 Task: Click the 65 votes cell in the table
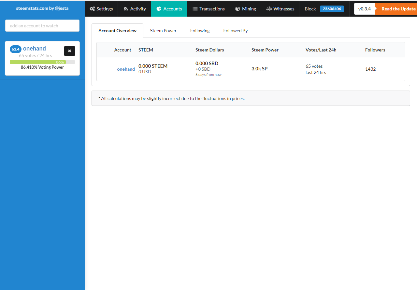tap(314, 66)
